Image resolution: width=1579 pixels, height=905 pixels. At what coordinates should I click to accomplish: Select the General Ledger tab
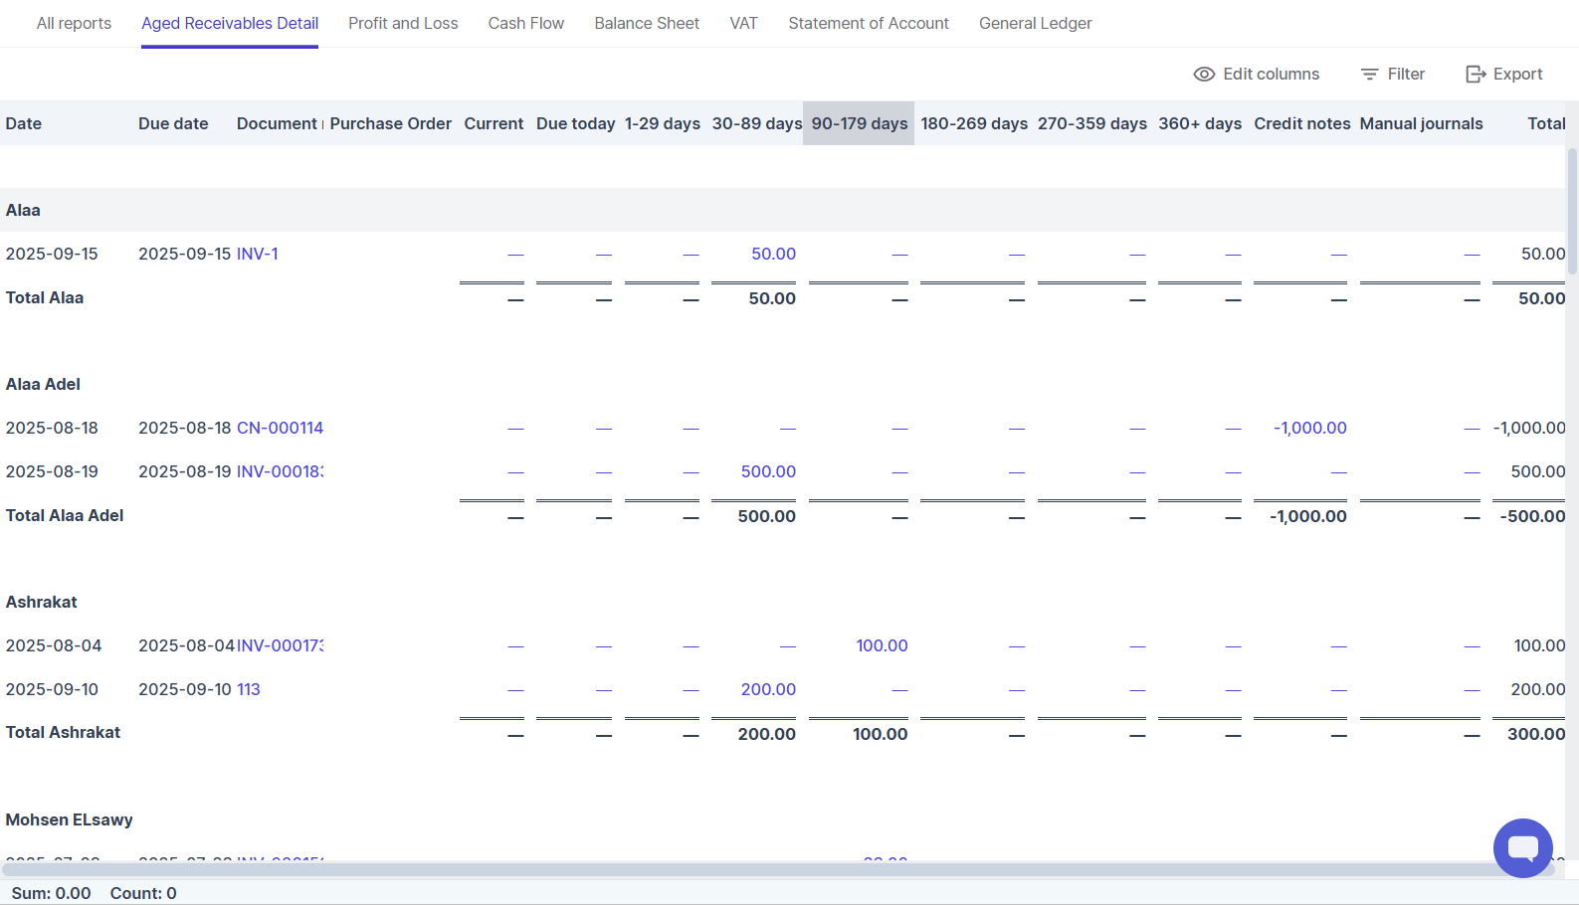click(1035, 23)
